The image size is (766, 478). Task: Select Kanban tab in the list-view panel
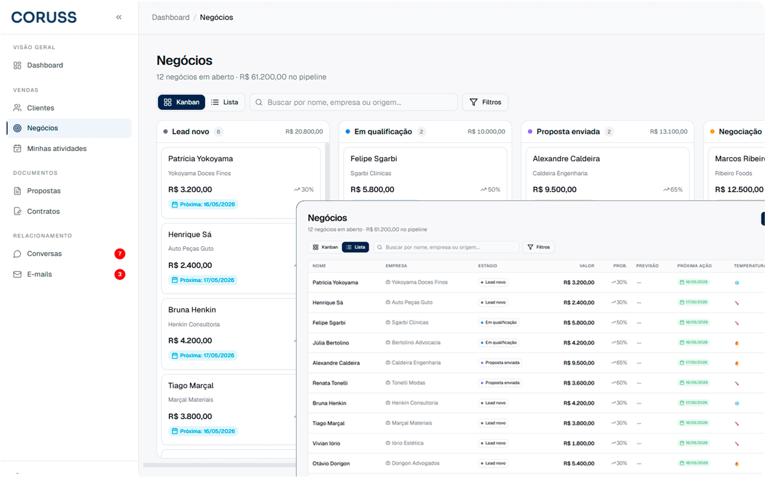[325, 247]
